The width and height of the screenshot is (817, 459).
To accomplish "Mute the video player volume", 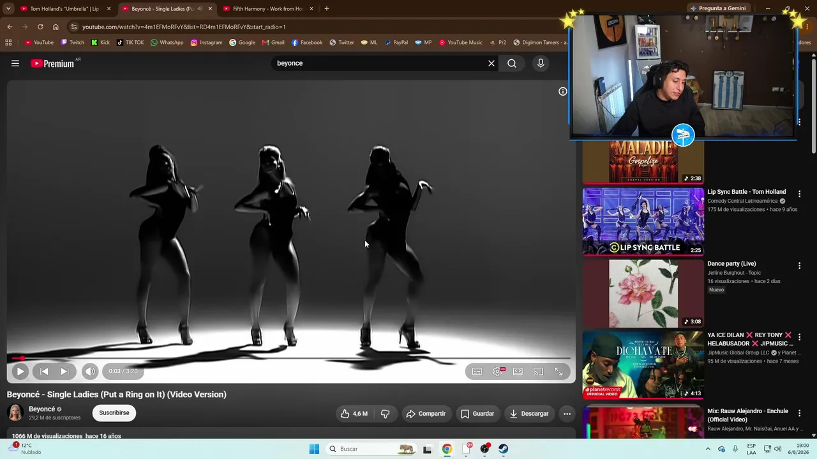I will pyautogui.click(x=90, y=371).
